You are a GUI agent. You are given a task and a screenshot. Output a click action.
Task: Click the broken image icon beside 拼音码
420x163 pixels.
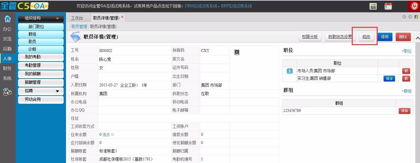[237, 52]
